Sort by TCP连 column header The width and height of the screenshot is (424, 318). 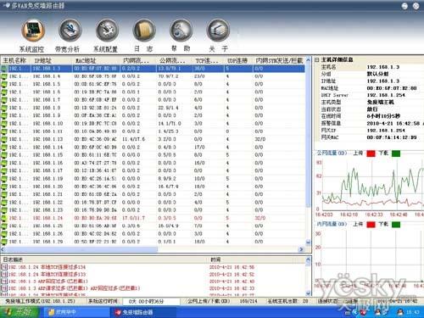pos(207,60)
